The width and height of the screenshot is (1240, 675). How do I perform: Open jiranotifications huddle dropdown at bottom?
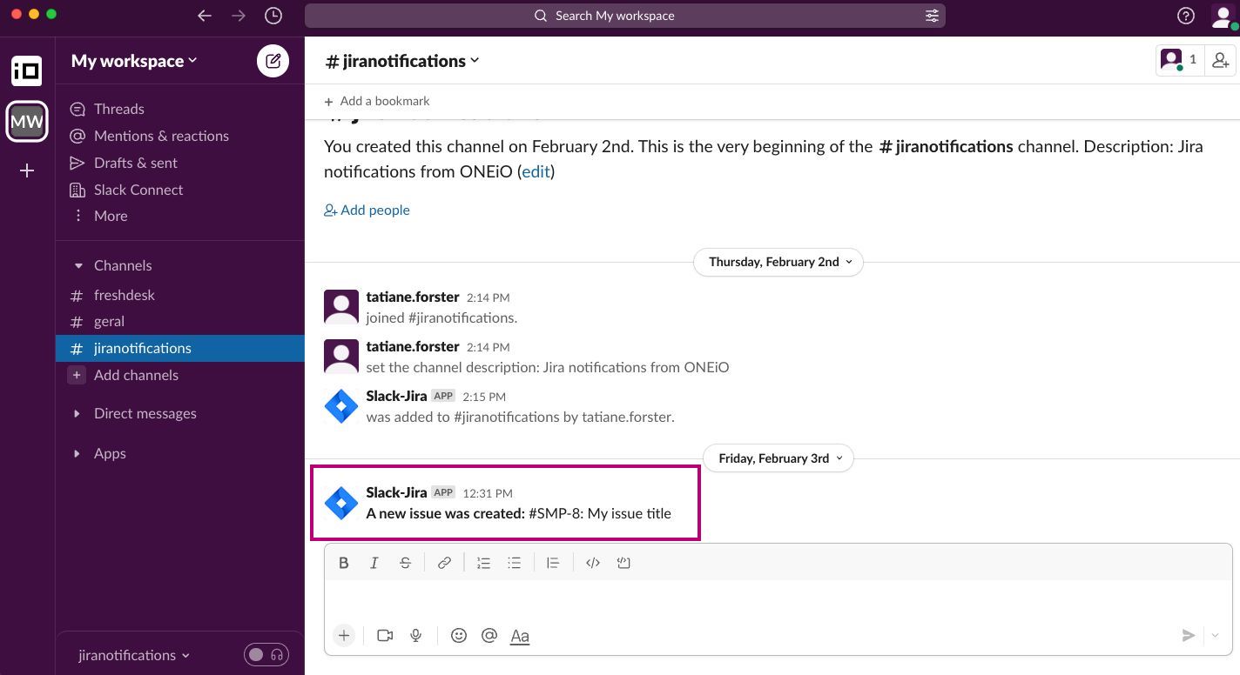[x=134, y=655]
